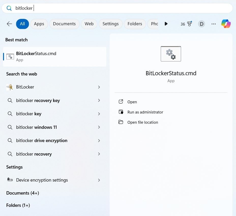The width and height of the screenshot is (236, 216).
Task: Click the D user account avatar
Action: pos(201,24)
